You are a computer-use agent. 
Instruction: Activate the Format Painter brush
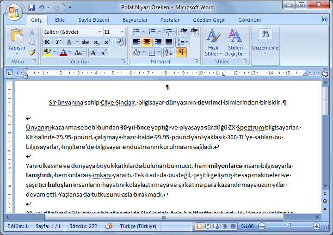pos(32,52)
